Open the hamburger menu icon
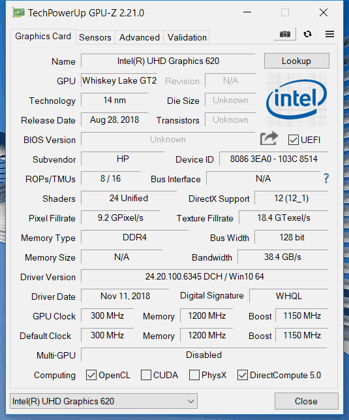The width and height of the screenshot is (349, 420). point(329,34)
